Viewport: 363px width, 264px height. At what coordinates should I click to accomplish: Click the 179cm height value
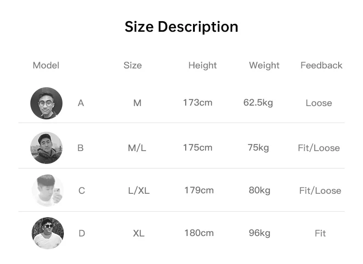click(x=199, y=190)
